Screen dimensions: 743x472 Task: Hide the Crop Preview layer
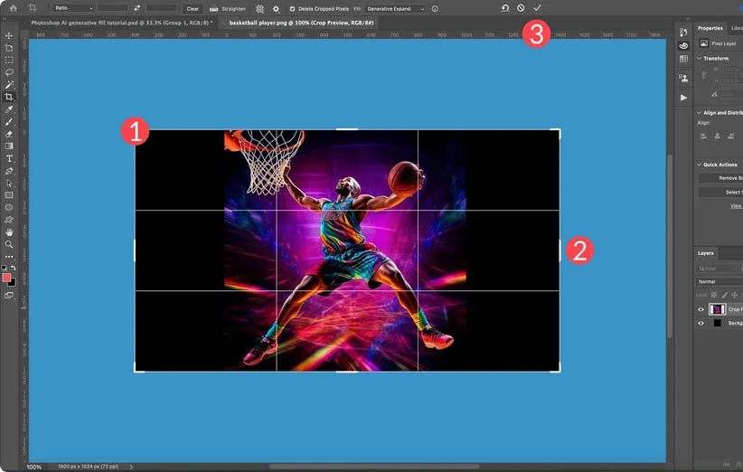[701, 309]
